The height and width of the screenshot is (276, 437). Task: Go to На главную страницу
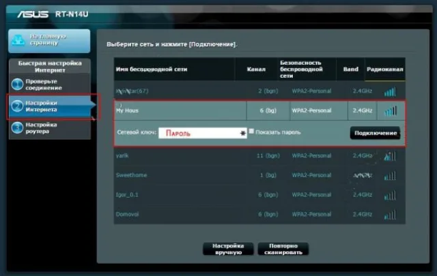pyautogui.click(x=49, y=41)
